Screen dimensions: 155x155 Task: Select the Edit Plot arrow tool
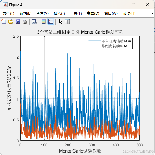point(61,21)
